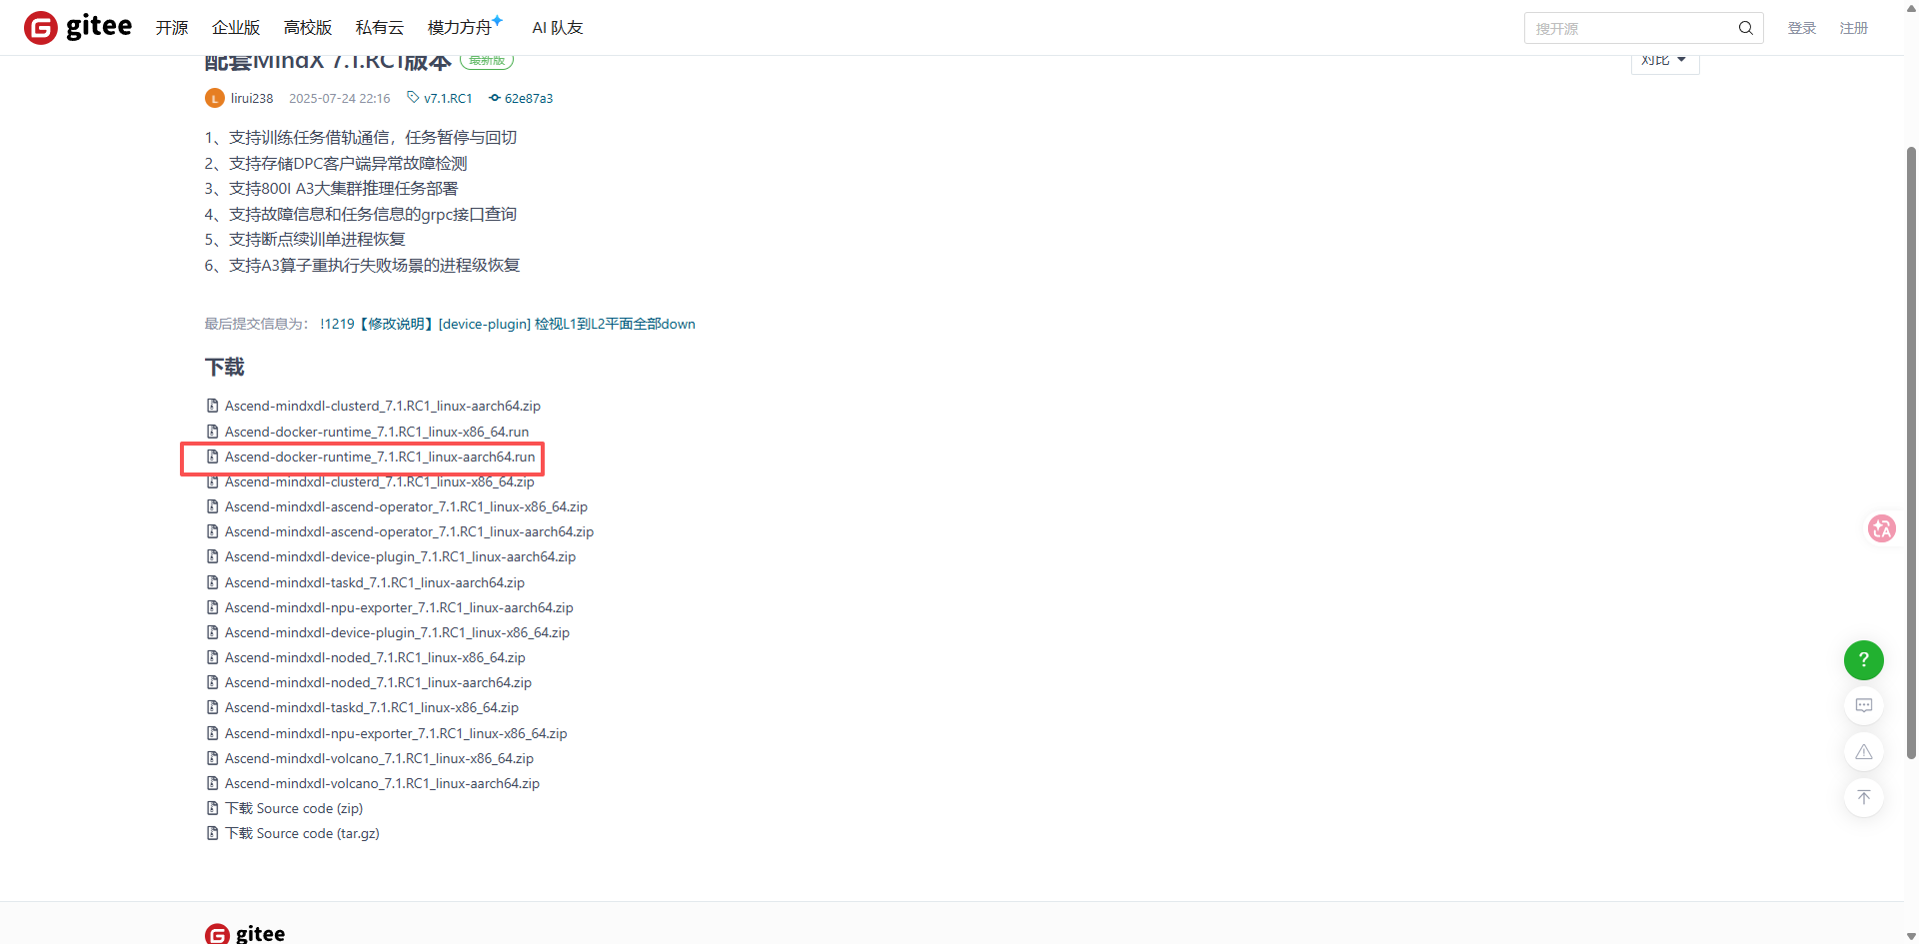Screen dimensions: 1919x944
Task: Click file icon for docker-runtime aarch64 run
Action: (x=212, y=457)
